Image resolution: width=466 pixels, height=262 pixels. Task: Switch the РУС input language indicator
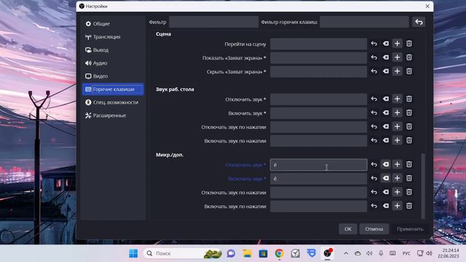[406, 253]
